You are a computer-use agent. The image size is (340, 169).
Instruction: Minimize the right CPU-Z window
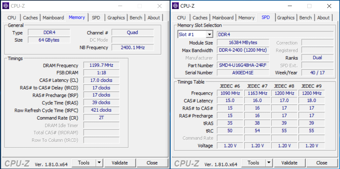tap(290, 6)
